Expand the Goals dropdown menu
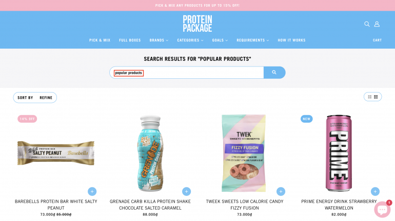Image resolution: width=395 pixels, height=221 pixels. point(220,40)
